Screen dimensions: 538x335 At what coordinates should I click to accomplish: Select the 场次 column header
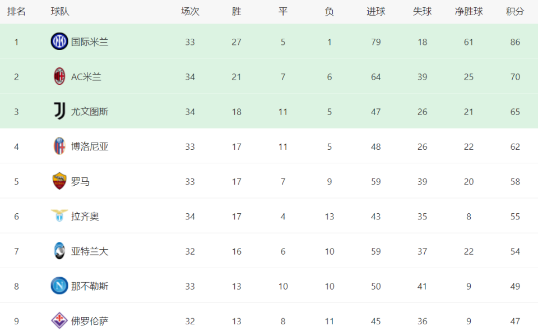[190, 11]
